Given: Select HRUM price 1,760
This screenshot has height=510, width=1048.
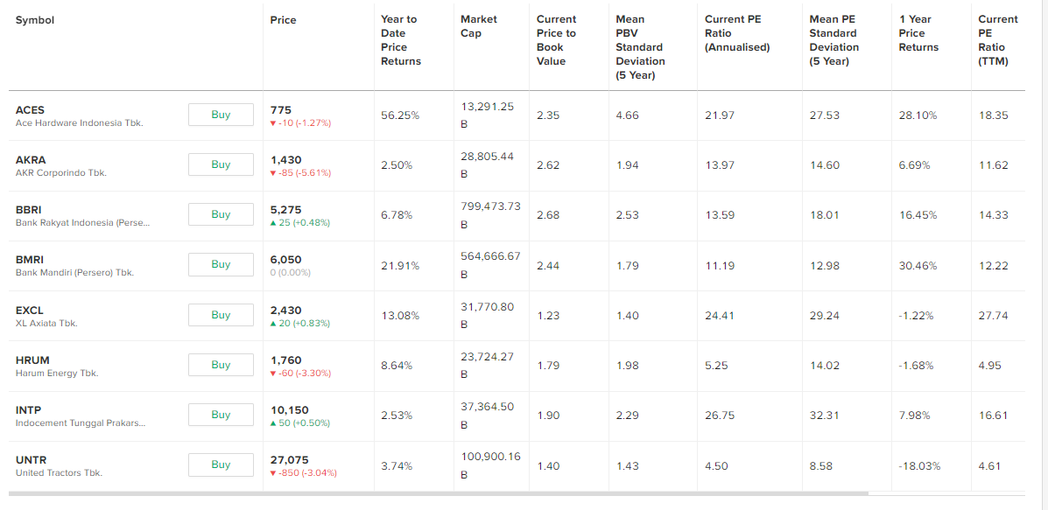Looking at the screenshot, I should tap(285, 360).
